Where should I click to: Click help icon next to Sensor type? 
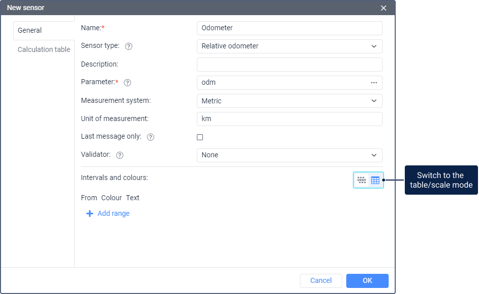click(129, 46)
